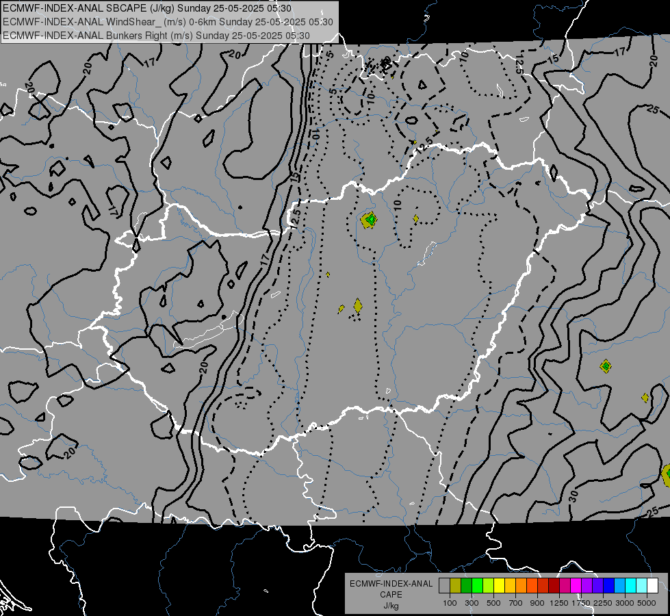The image size is (670, 616).
Task: Pick the dark green legend swatch
Action: coord(466,585)
